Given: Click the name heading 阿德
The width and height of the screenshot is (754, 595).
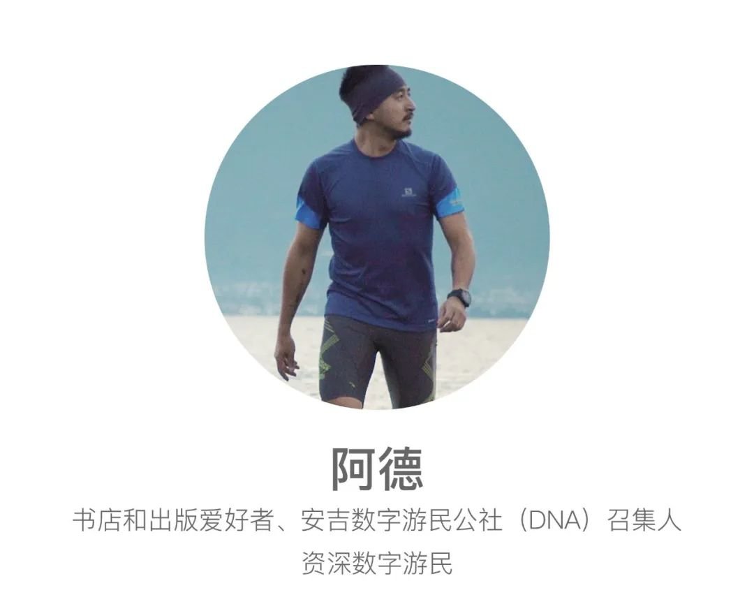Looking at the screenshot, I should click(377, 469).
